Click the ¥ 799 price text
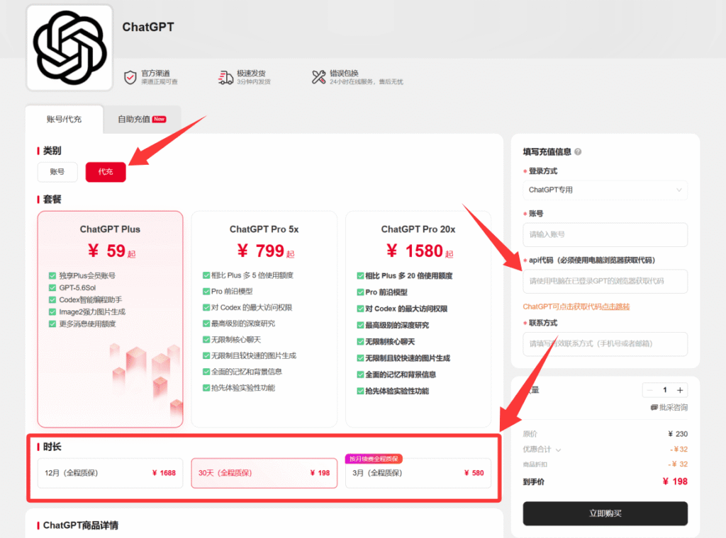Image resolution: width=726 pixels, height=538 pixels. 266,251
